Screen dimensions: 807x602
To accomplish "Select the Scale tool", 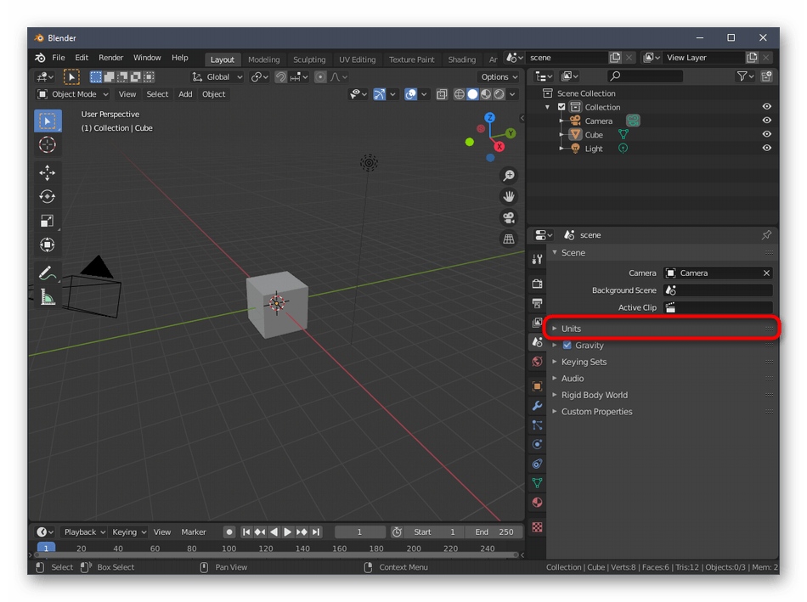I will [48, 221].
